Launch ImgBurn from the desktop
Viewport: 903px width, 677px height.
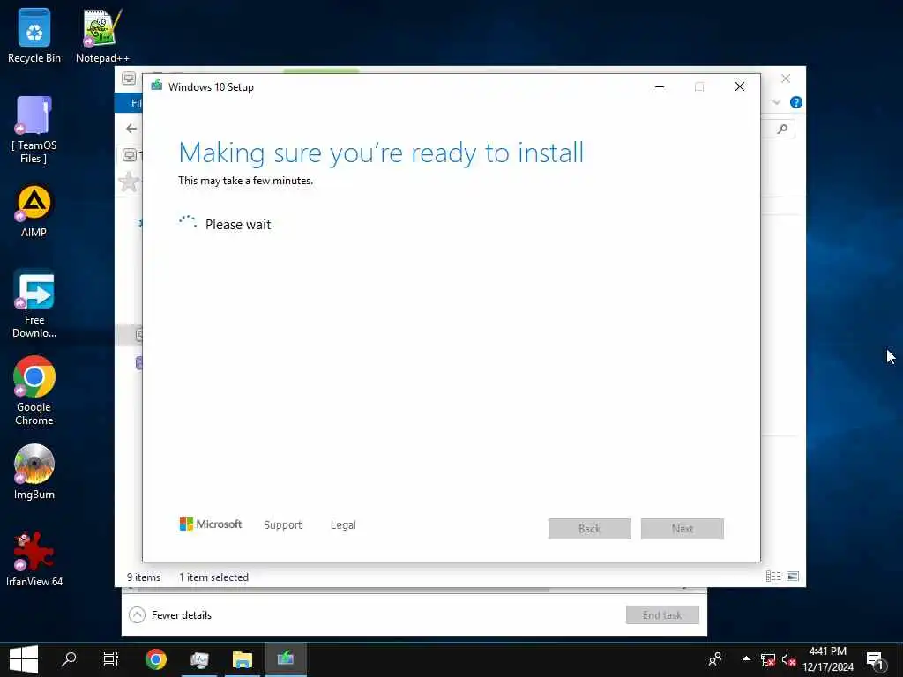34,472
